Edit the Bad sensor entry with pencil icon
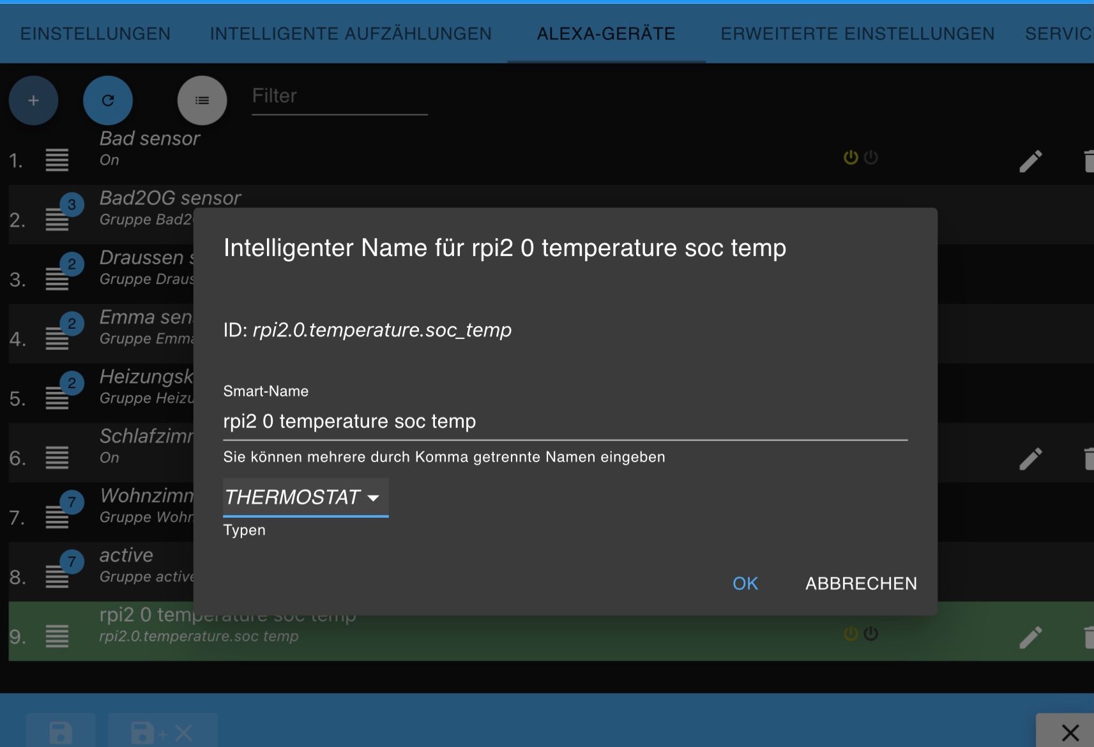This screenshot has height=747, width=1094. tap(1030, 161)
